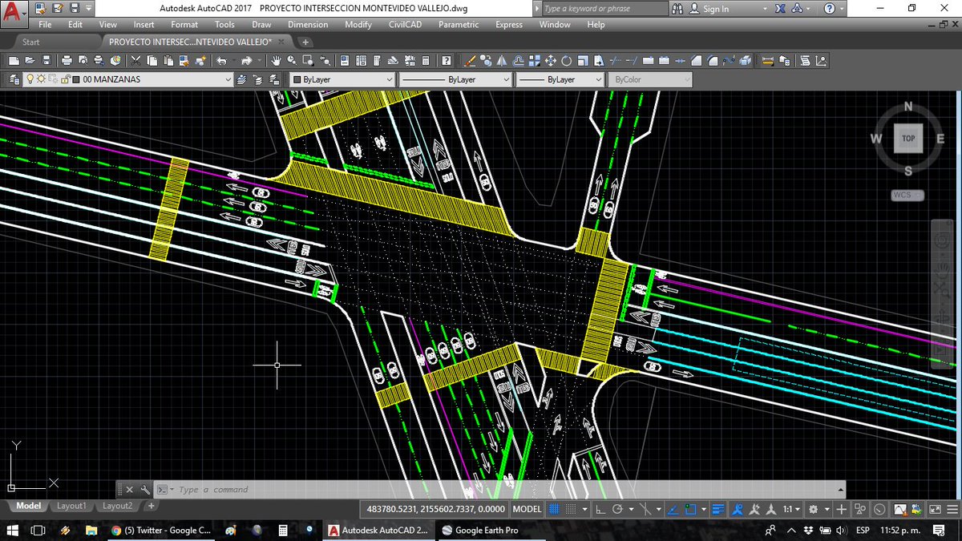
Task: Open the 00 MANZANAS layer dropdown
Action: (228, 79)
